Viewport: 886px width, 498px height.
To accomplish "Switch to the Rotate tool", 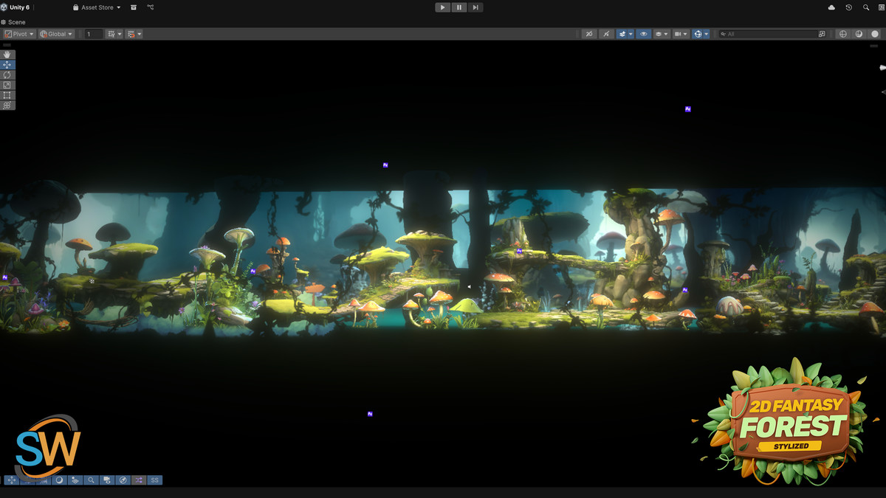I will coord(7,75).
